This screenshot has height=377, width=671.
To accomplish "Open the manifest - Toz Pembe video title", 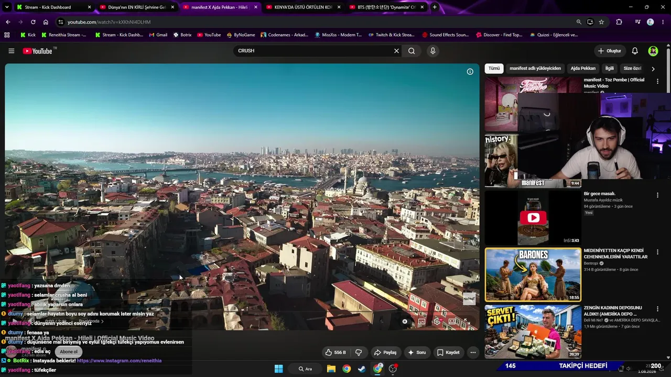I will pos(614,83).
